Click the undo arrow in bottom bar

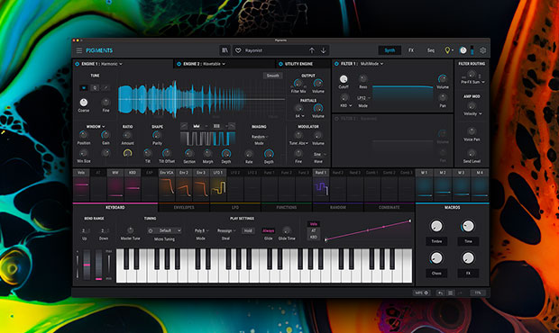click(441, 292)
